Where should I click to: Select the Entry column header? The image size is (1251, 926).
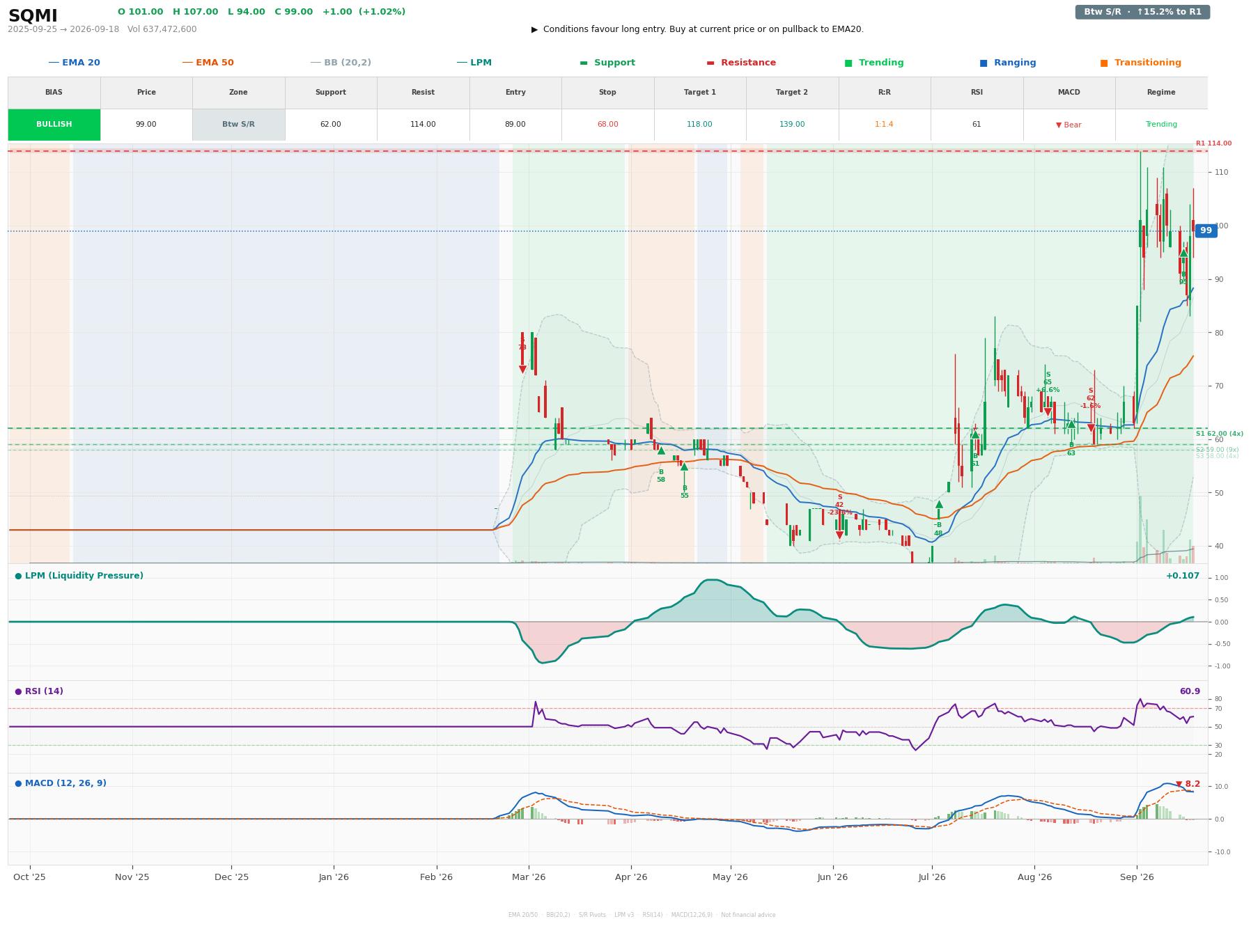click(515, 93)
